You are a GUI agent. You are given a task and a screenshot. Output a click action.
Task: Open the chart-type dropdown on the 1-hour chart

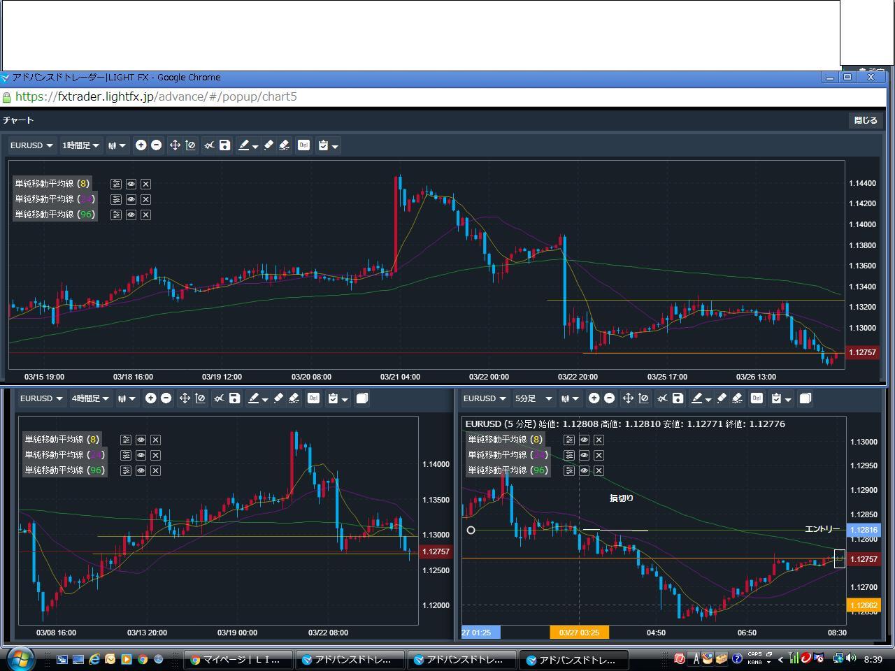pyautogui.click(x=117, y=145)
